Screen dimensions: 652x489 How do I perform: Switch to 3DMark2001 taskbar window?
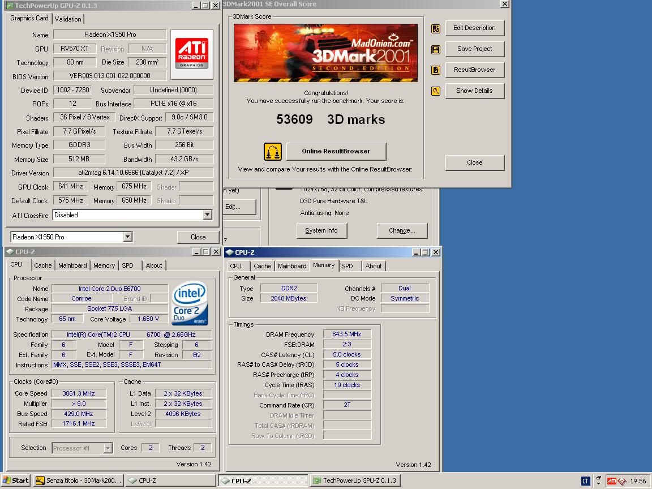[x=79, y=481]
